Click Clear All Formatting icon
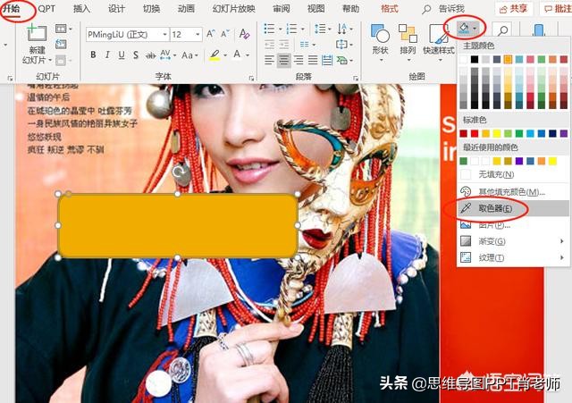 pyautogui.click(x=244, y=34)
